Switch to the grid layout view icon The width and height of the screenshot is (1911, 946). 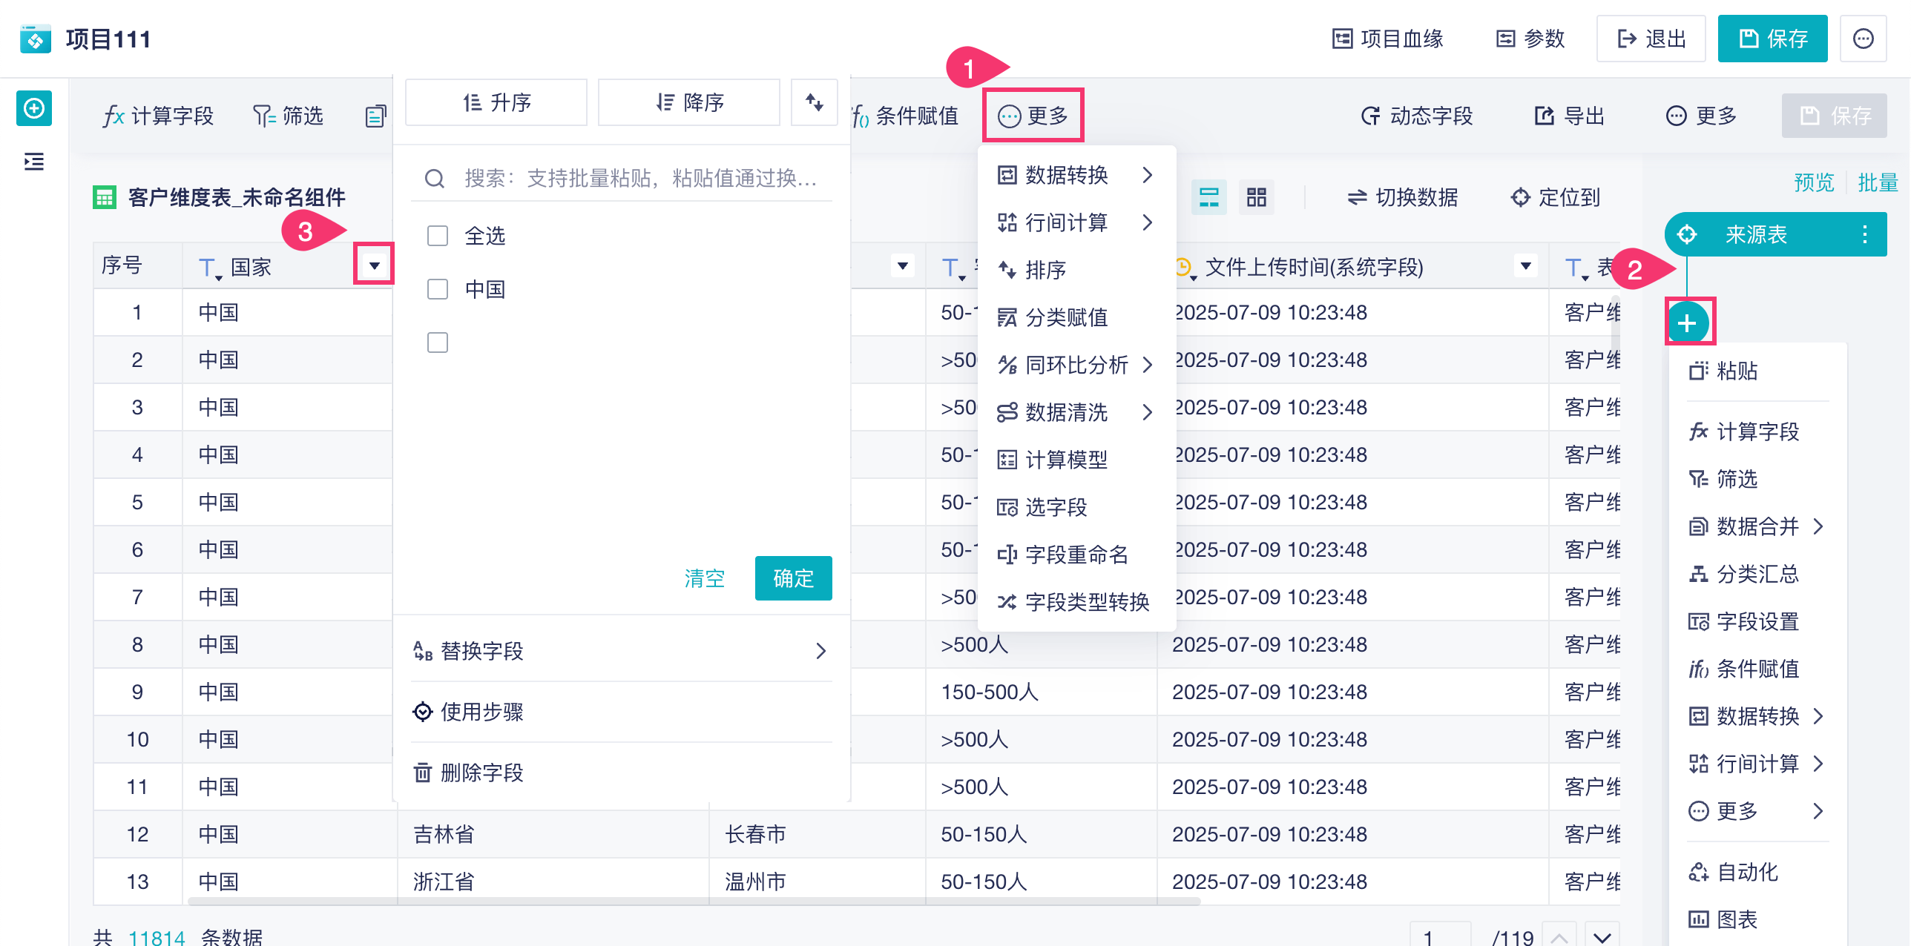coord(1256,197)
